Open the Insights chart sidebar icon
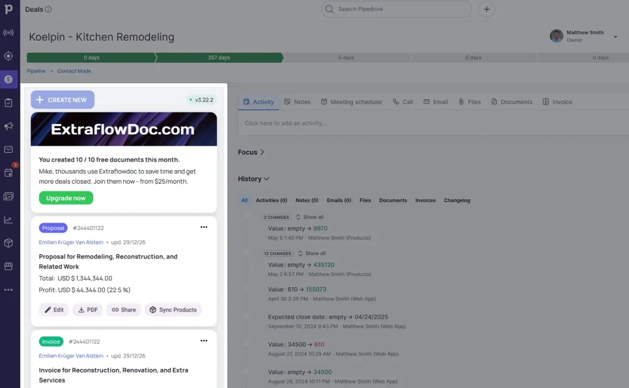629x388 pixels. (x=9, y=220)
